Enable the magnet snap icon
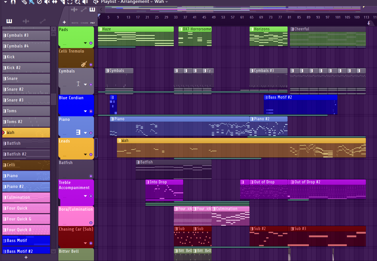 coord(13,2)
